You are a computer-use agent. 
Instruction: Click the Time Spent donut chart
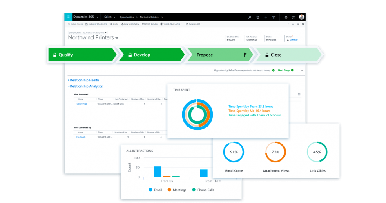pyautogui.click(x=197, y=114)
